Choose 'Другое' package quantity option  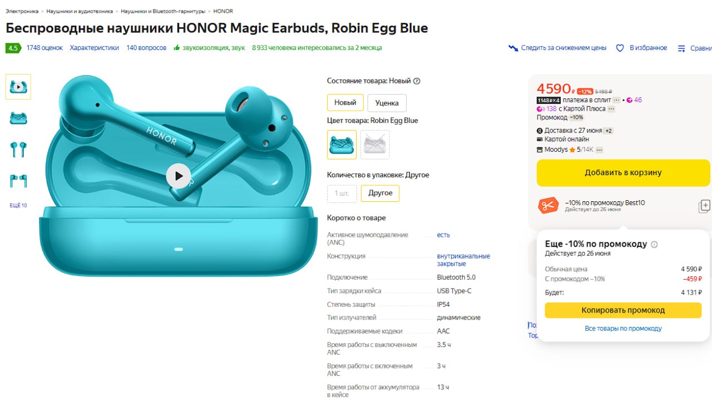tap(380, 193)
